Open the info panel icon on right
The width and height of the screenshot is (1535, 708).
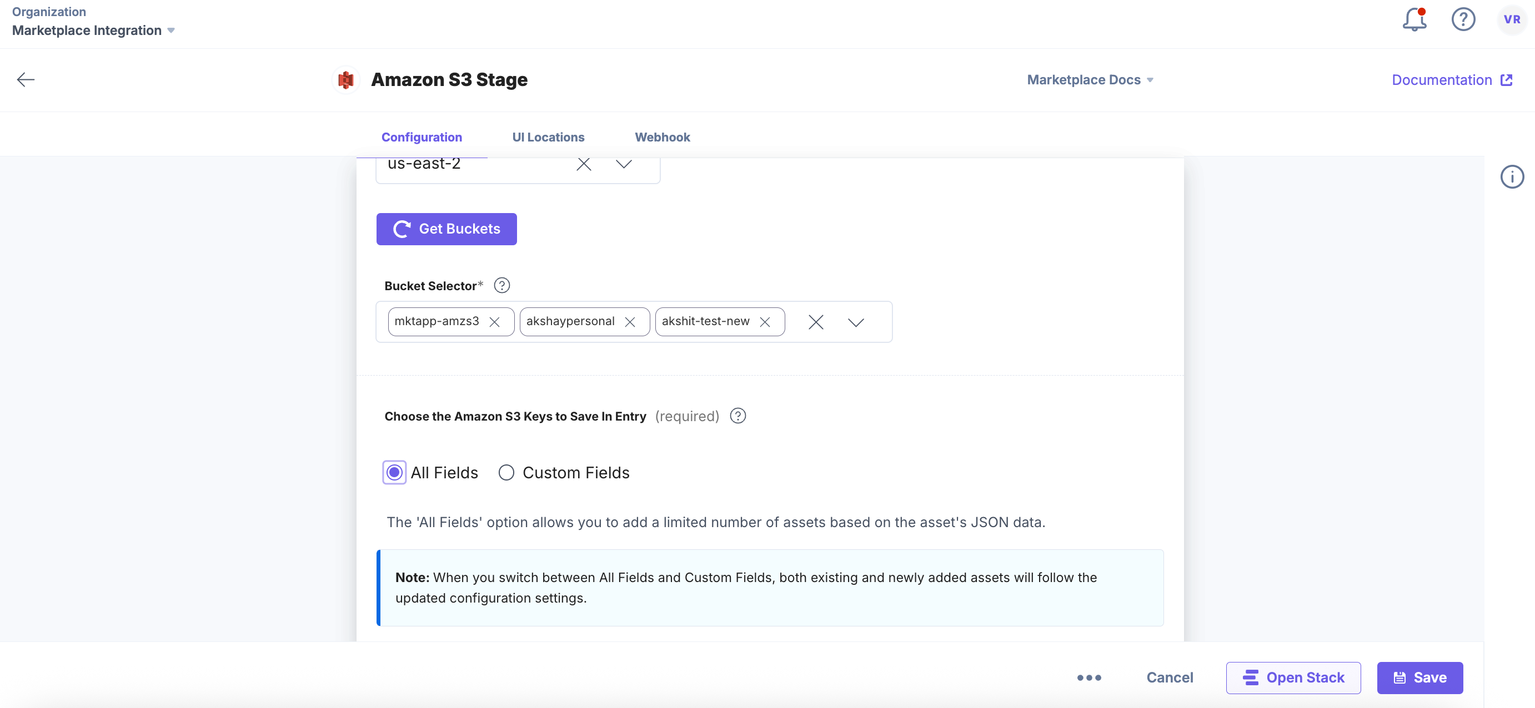point(1512,177)
